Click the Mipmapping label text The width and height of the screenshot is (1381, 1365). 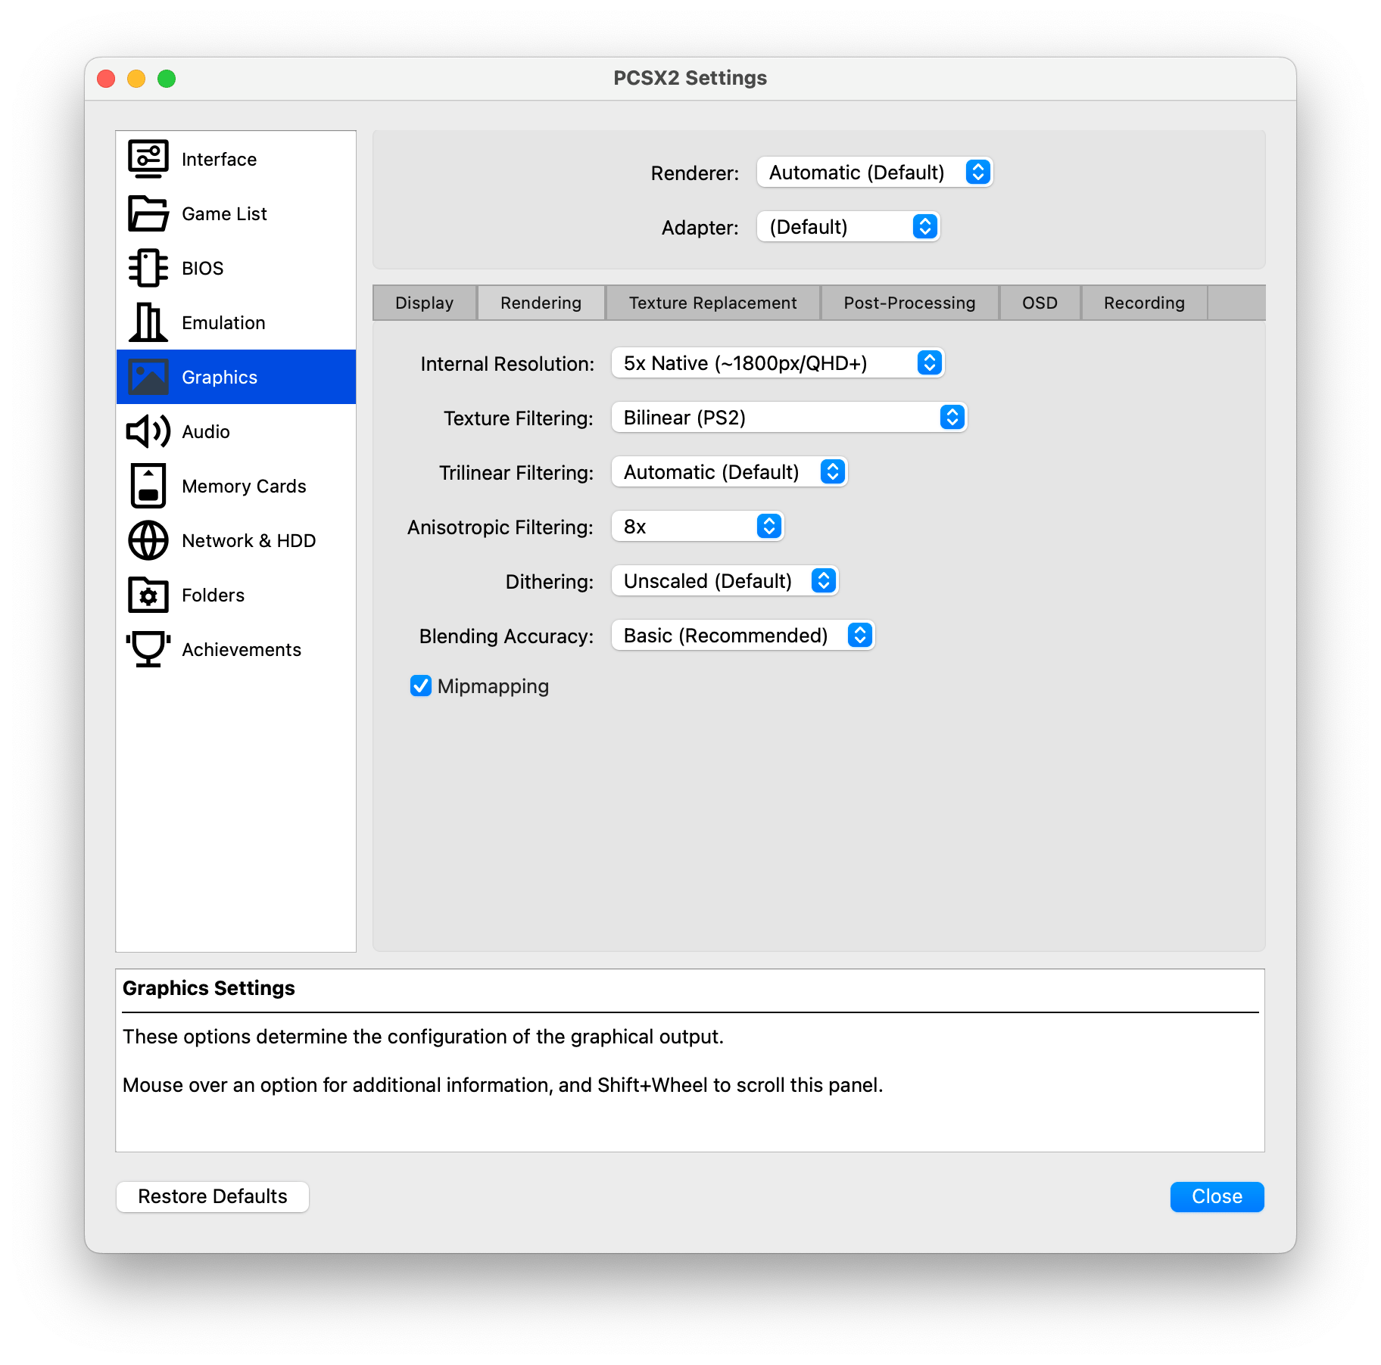pyautogui.click(x=494, y=686)
